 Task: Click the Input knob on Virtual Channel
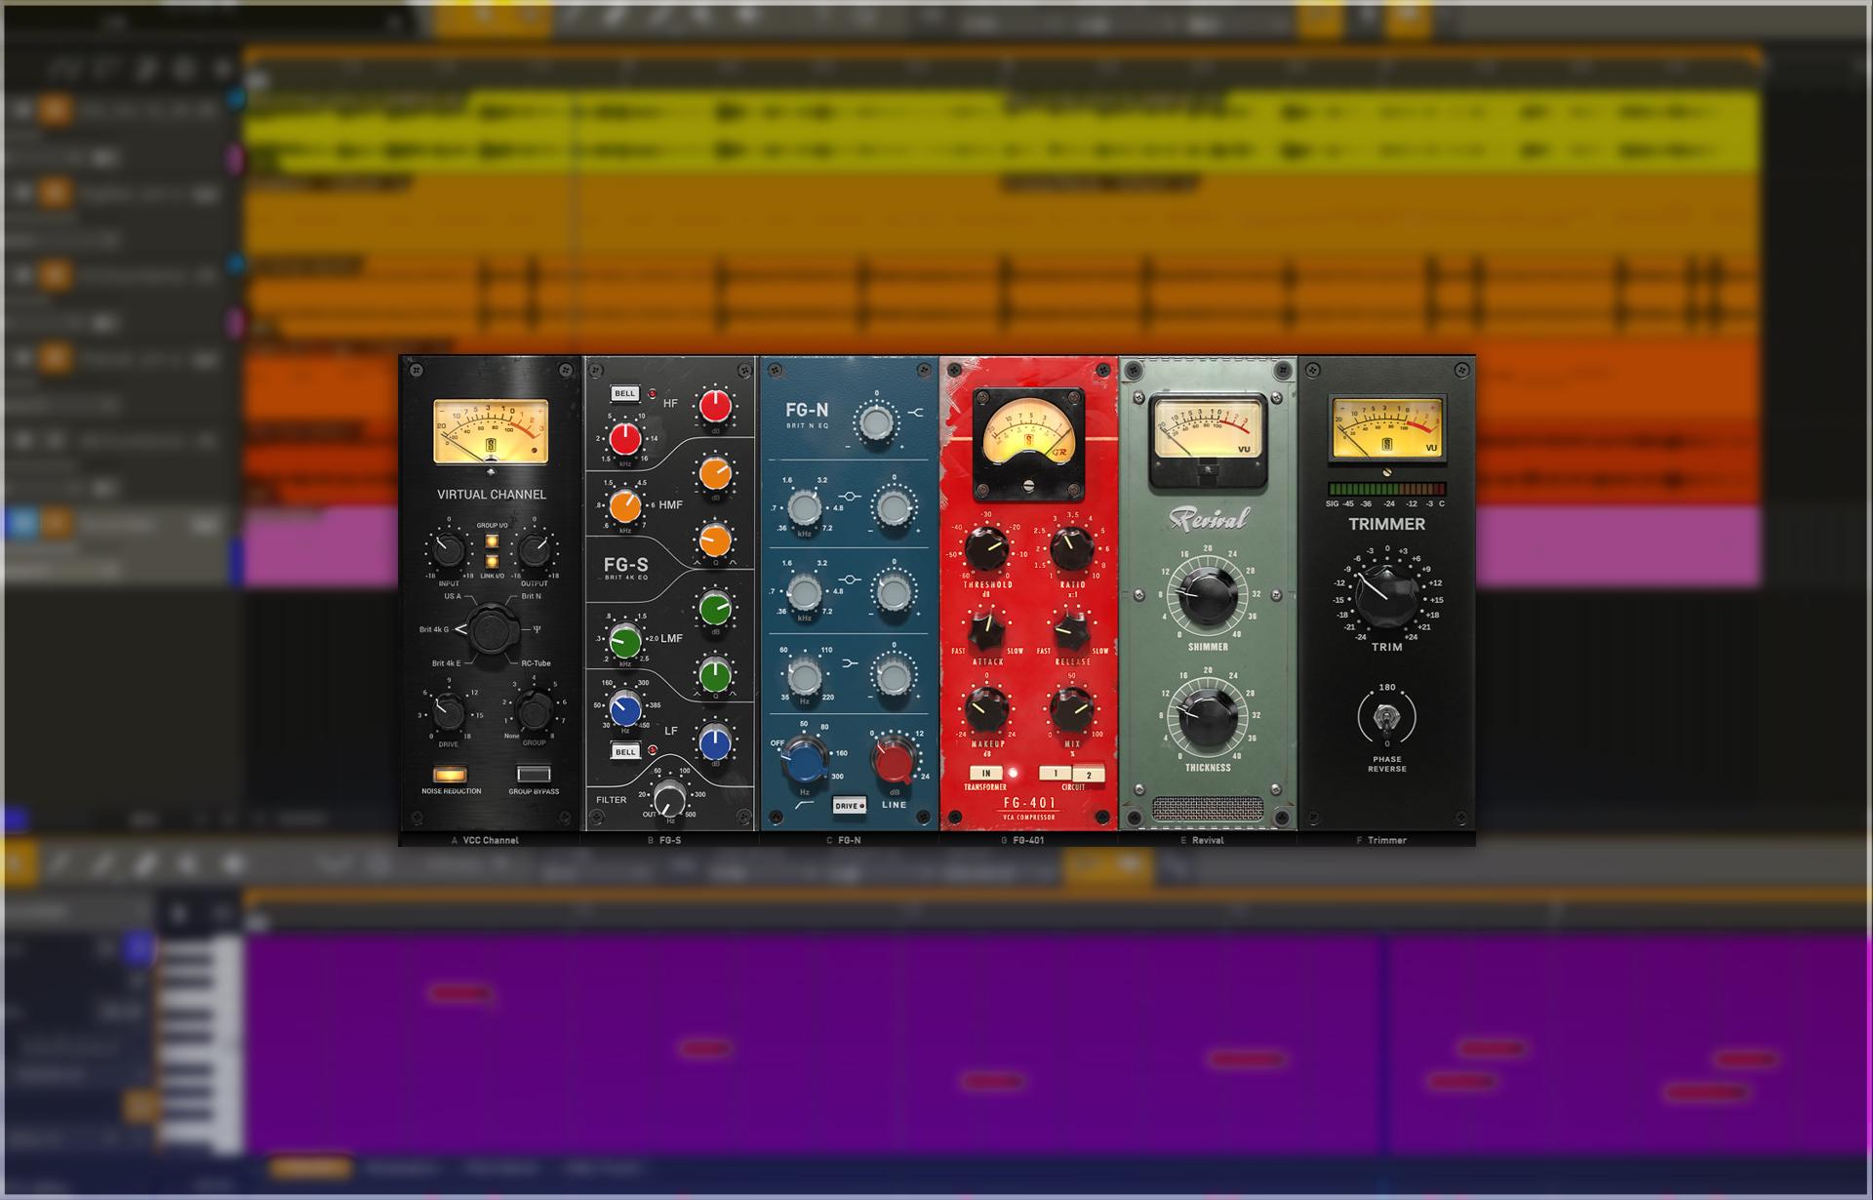click(448, 550)
